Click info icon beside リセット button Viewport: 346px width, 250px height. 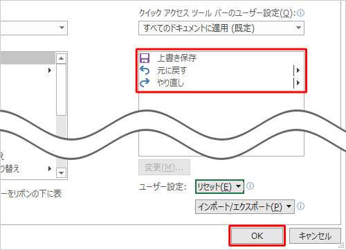251,186
